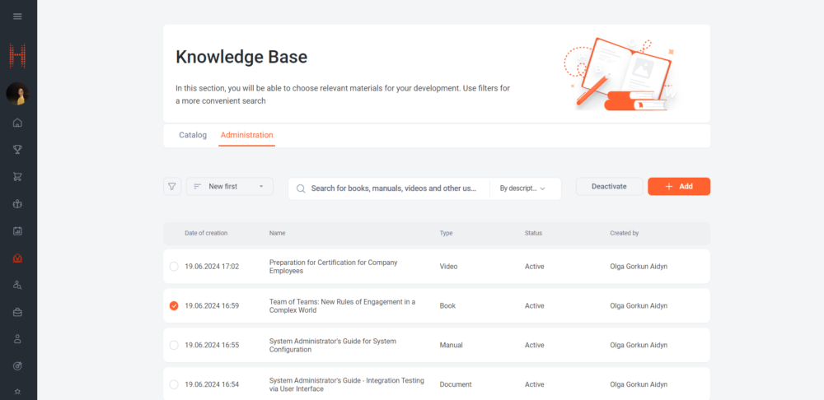Viewport: 824px width, 400px height.
Task: Select the Integration Testing document row radio
Action: tap(173, 384)
